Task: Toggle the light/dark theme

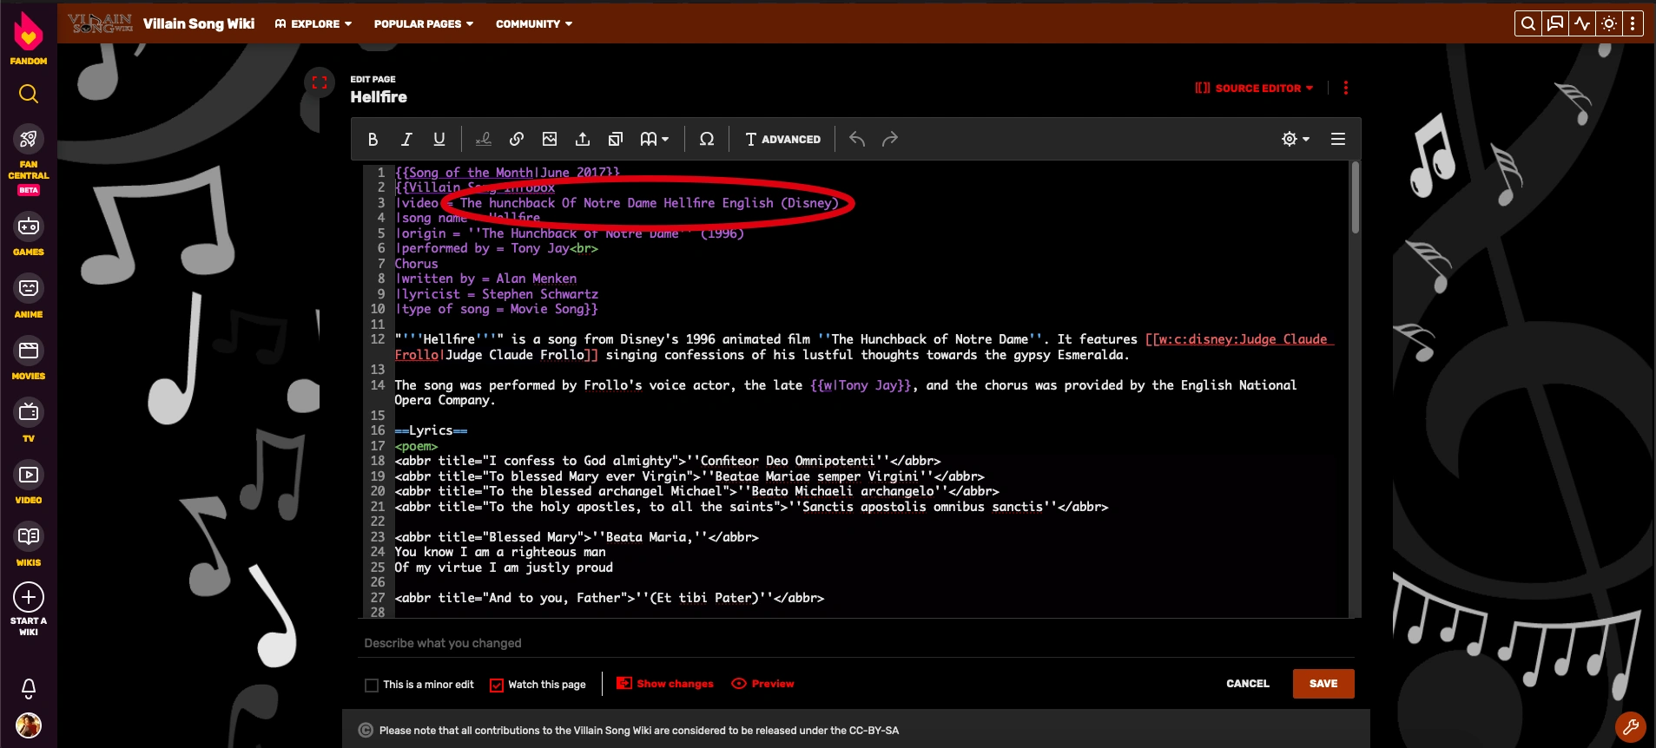Action: [1609, 23]
